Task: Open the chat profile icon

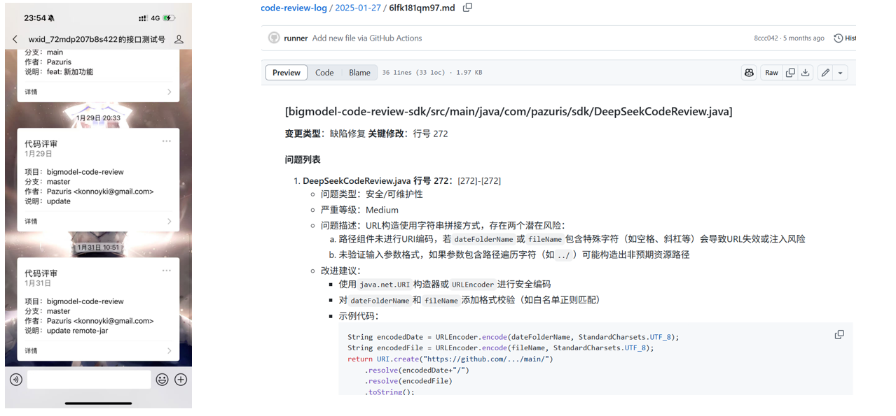Action: [x=179, y=40]
